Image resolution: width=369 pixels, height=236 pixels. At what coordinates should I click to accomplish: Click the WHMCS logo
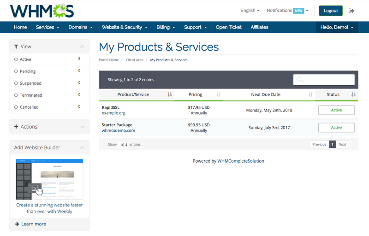pyautogui.click(x=42, y=11)
